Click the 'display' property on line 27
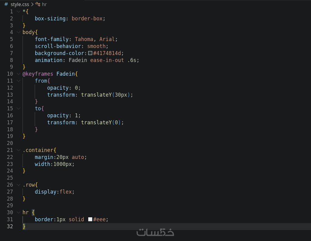Viewport: 311px width, 241px height. (x=46, y=192)
